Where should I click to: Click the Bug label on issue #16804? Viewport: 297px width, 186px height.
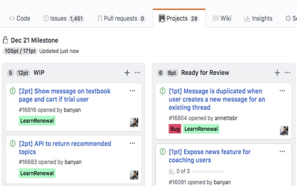pos(174,129)
